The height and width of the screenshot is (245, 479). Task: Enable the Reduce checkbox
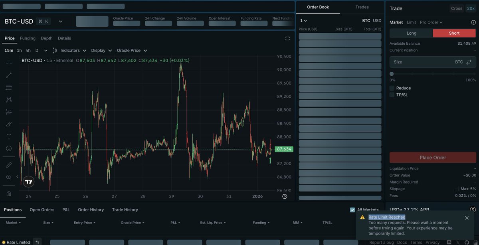click(x=392, y=88)
